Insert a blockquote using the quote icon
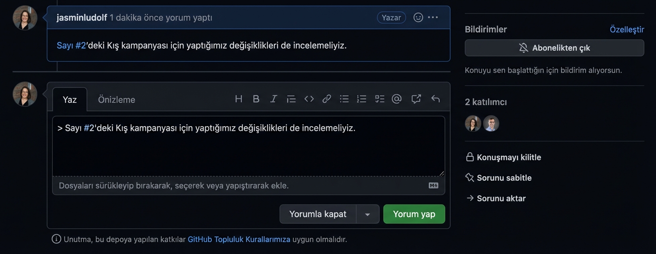The width and height of the screenshot is (656, 254). coord(291,99)
